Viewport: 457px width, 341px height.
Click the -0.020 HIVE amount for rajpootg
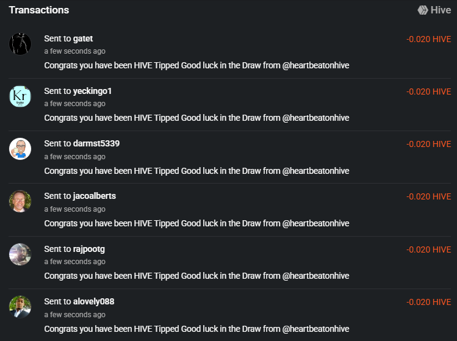(428, 249)
